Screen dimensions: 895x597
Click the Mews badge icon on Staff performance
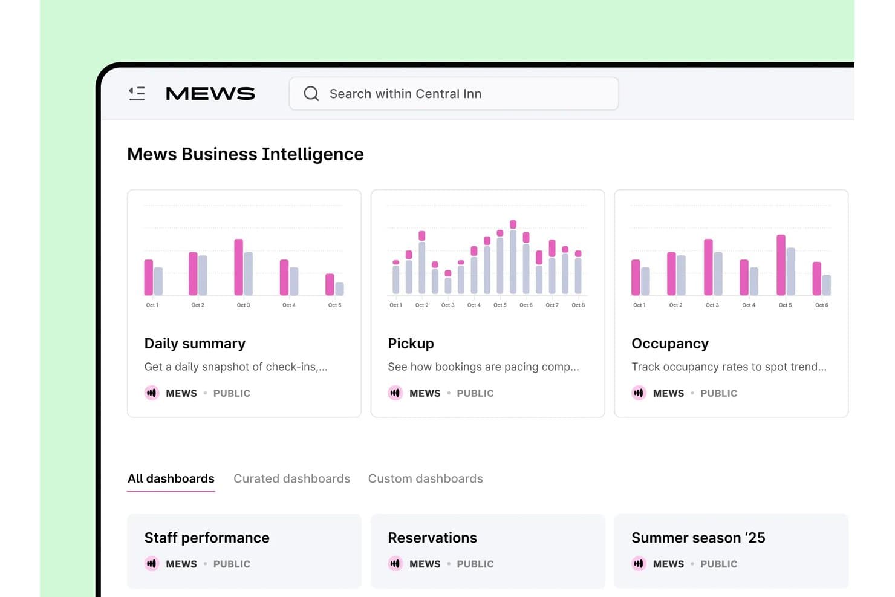[x=152, y=564]
